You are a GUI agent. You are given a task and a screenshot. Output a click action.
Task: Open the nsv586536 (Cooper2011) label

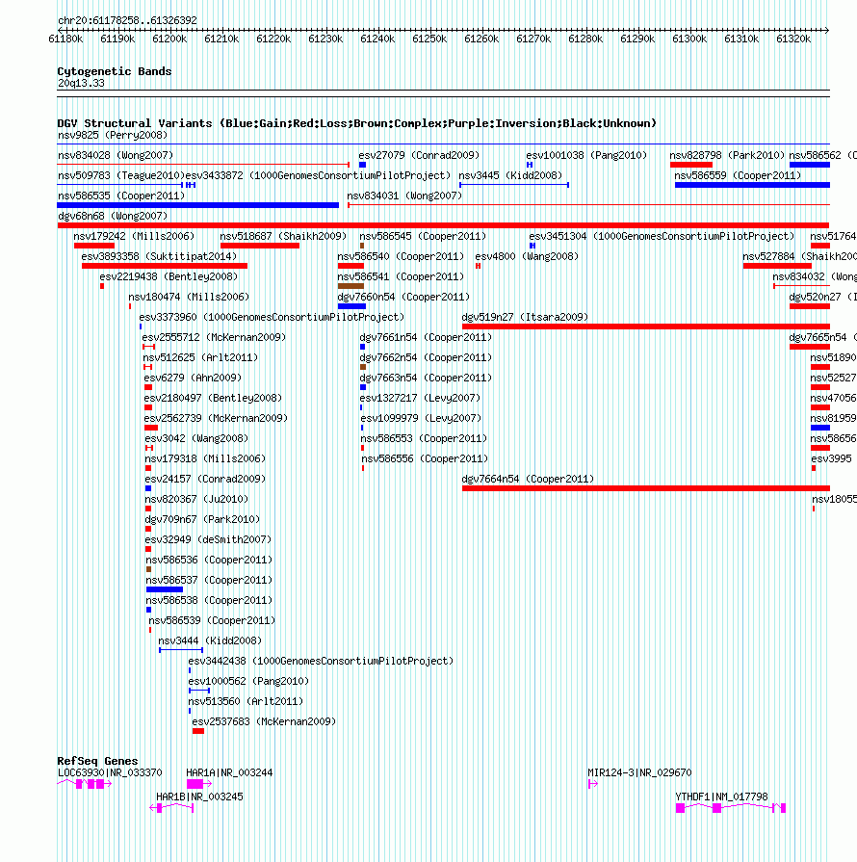pyautogui.click(x=209, y=561)
